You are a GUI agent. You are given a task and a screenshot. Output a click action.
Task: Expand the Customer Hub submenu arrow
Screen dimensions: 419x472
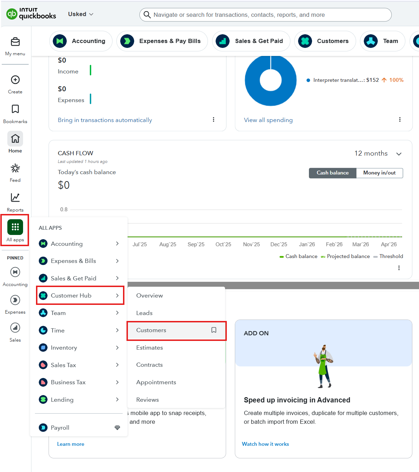117,295
